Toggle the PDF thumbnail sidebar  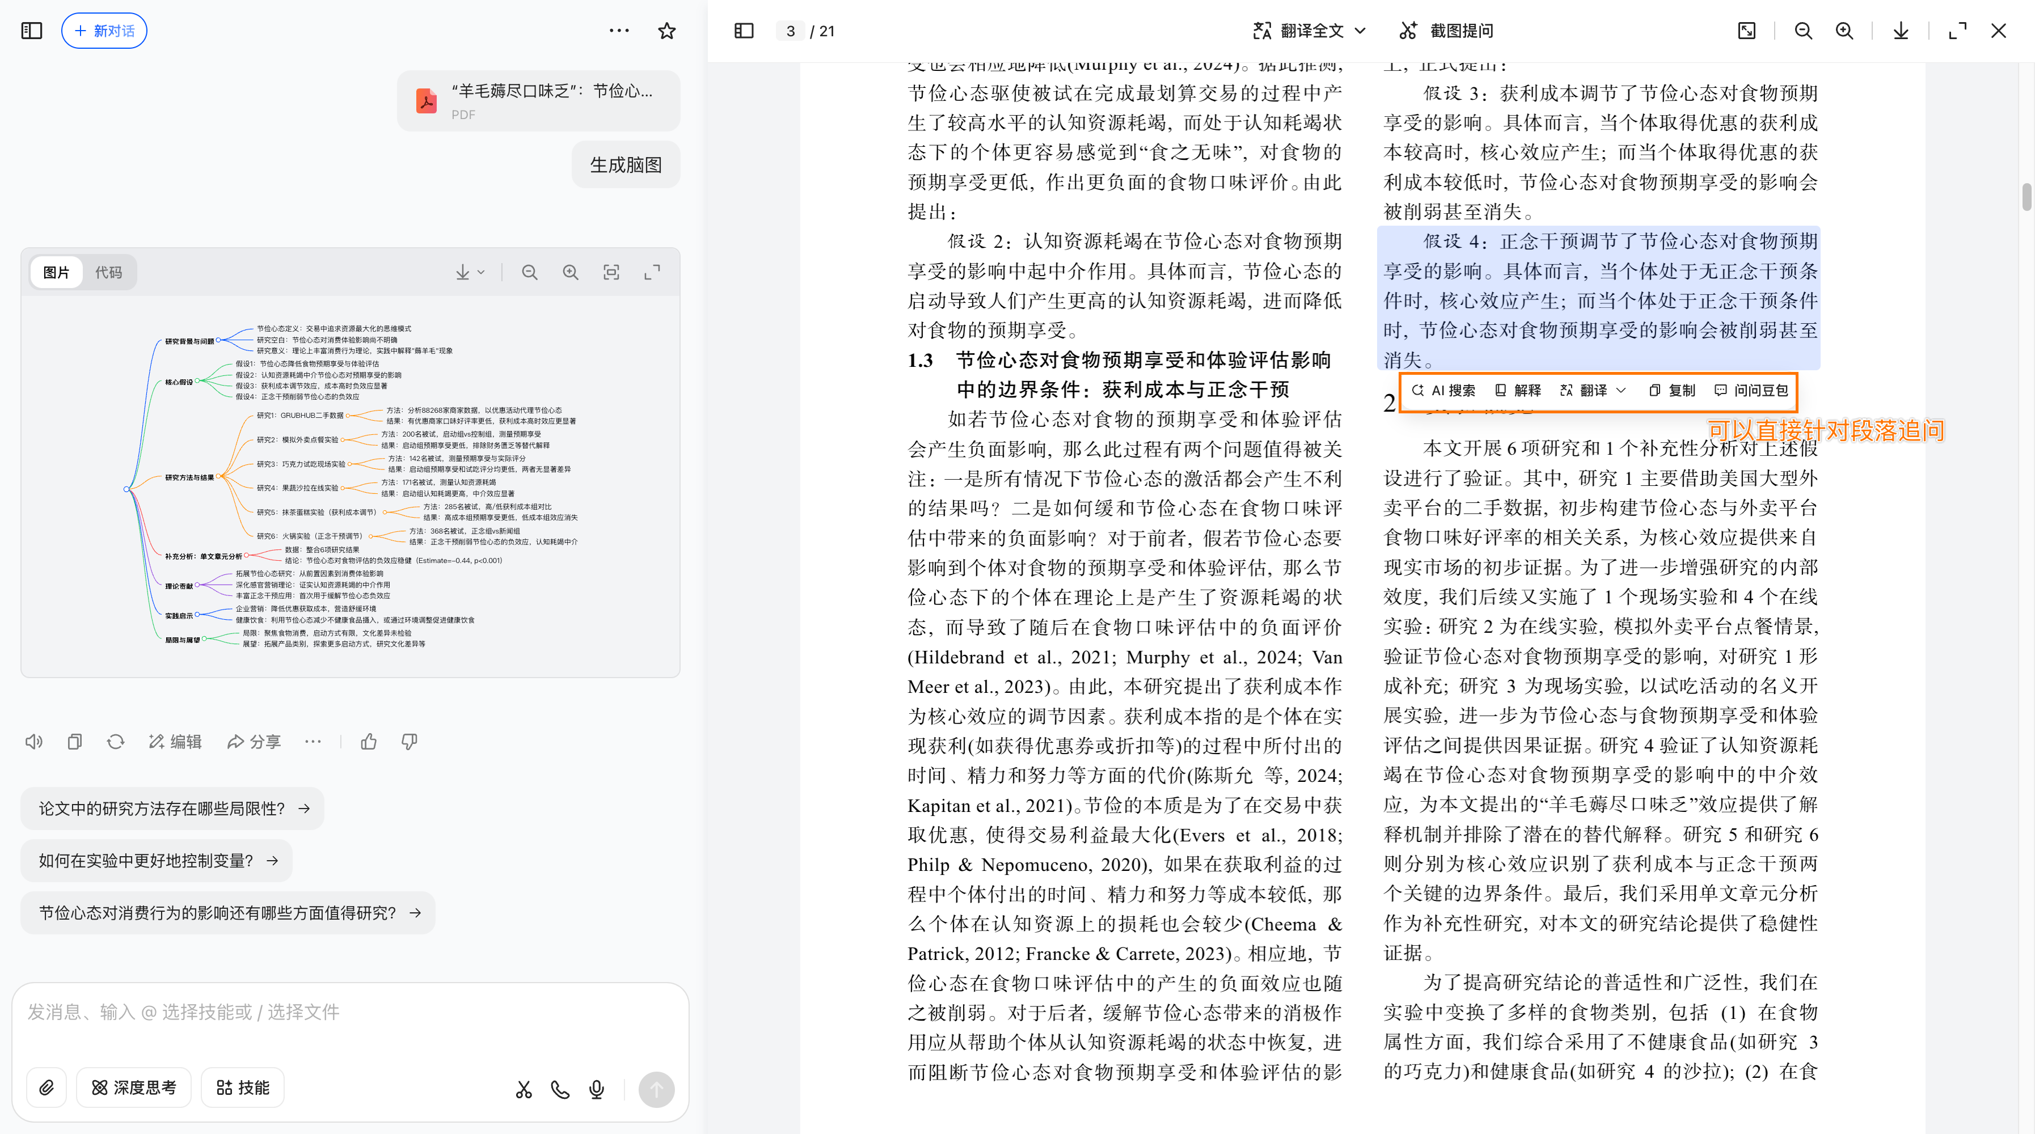pos(744,31)
